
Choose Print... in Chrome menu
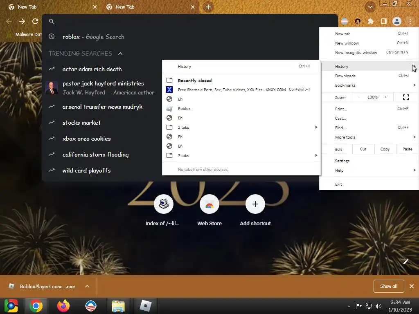pos(369,109)
